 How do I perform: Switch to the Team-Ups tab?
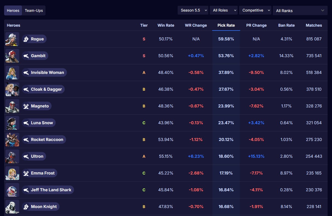34,10
